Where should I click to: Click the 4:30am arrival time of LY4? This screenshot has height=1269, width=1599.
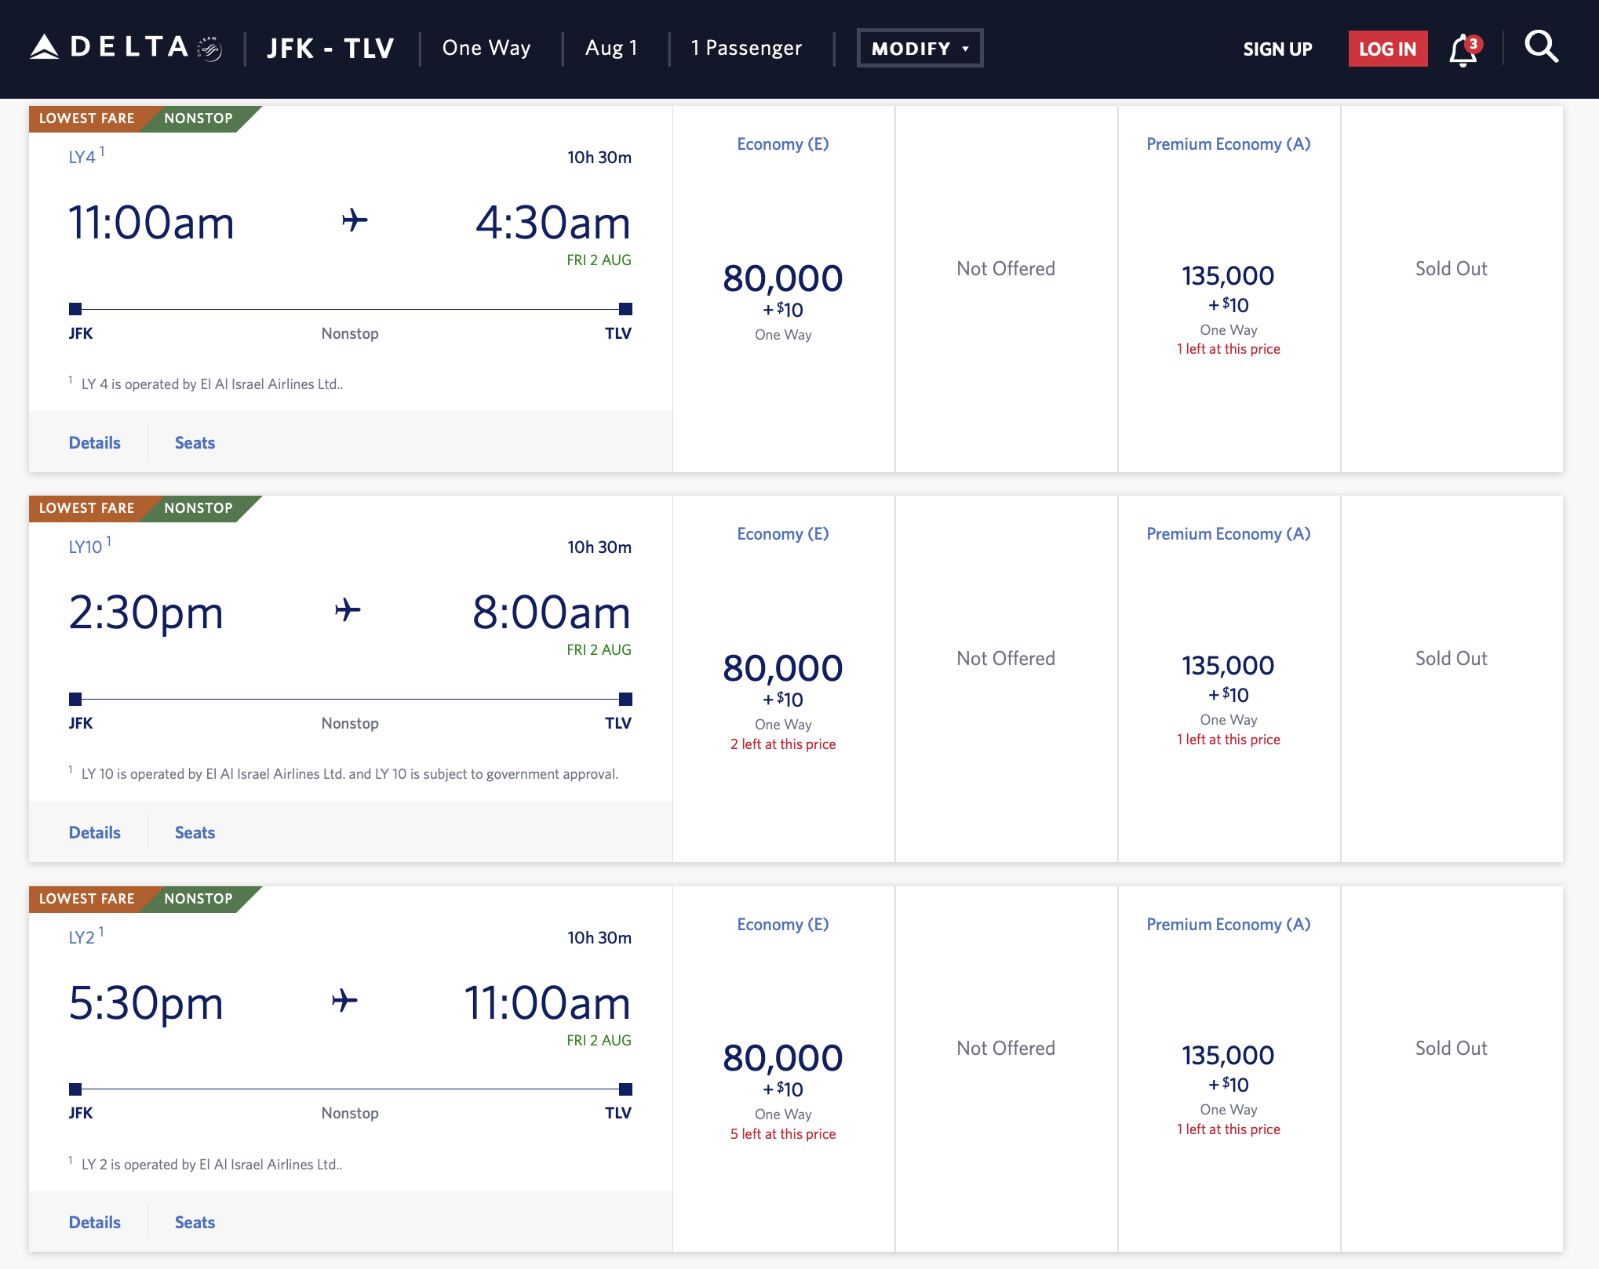pyautogui.click(x=553, y=223)
